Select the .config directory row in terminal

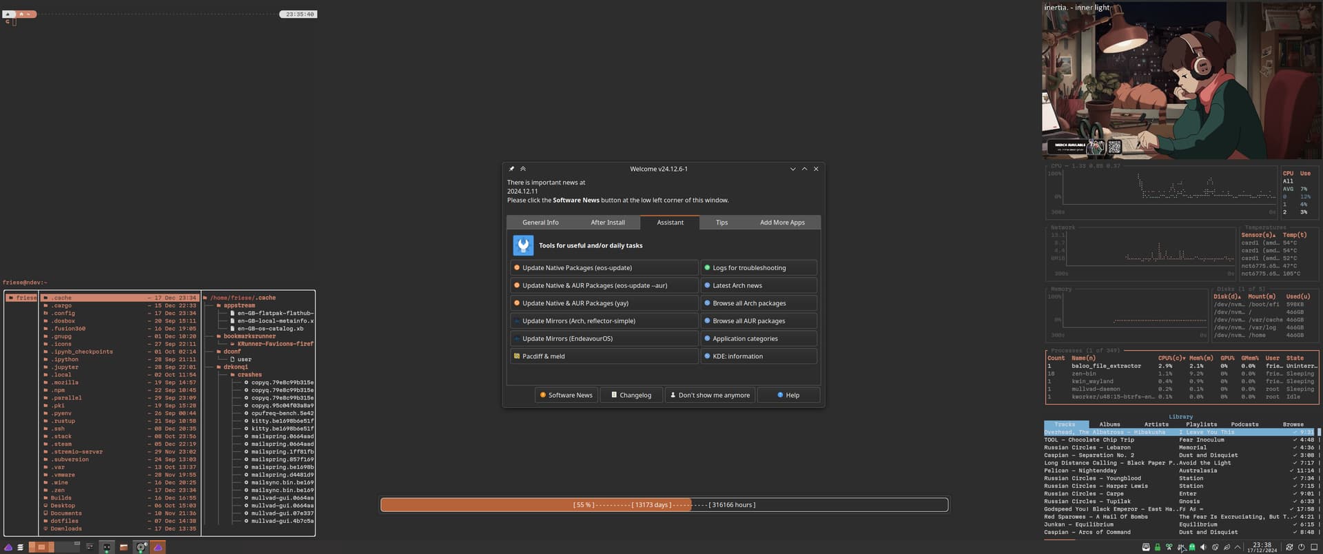(120, 314)
